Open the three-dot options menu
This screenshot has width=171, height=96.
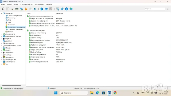(x=168, y=9)
